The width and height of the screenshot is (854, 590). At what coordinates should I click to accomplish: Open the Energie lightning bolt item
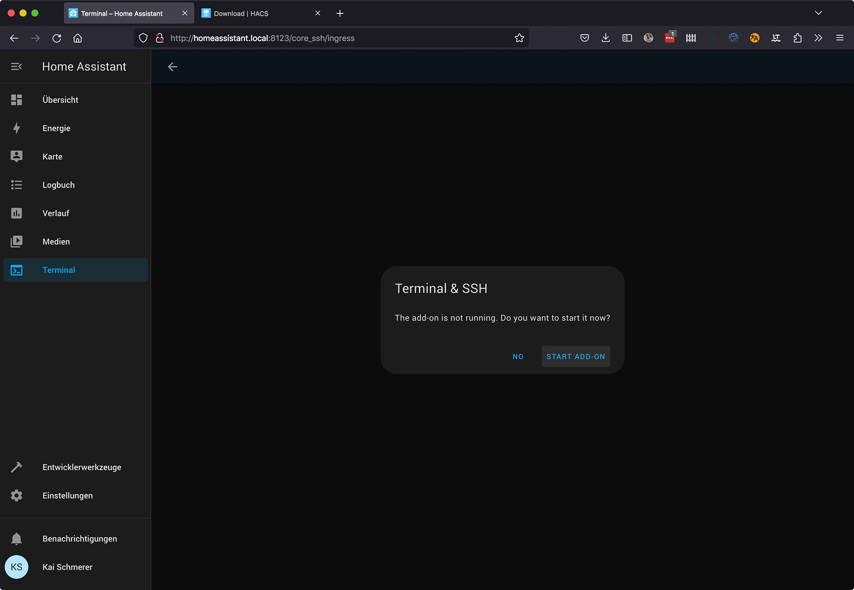click(x=16, y=128)
